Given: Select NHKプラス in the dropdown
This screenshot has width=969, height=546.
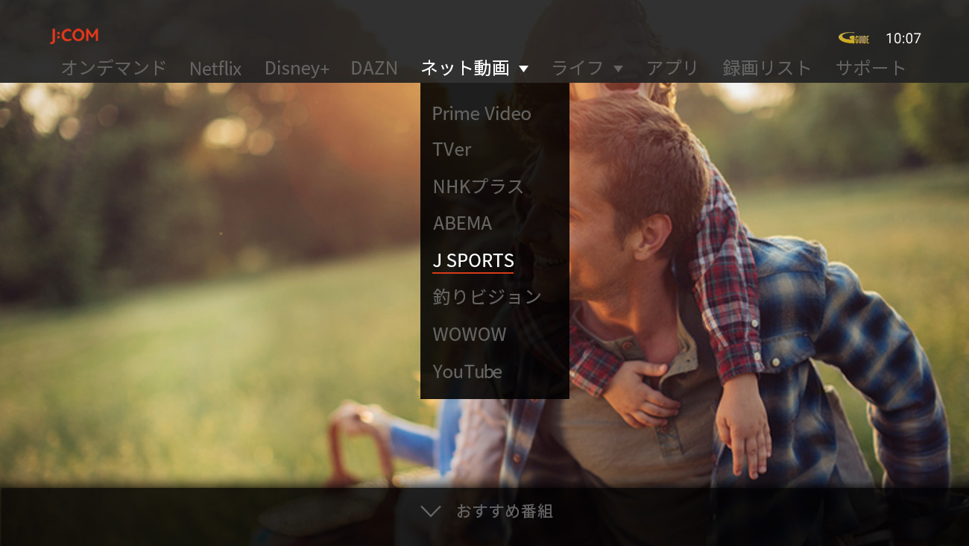Looking at the screenshot, I should tap(479, 186).
